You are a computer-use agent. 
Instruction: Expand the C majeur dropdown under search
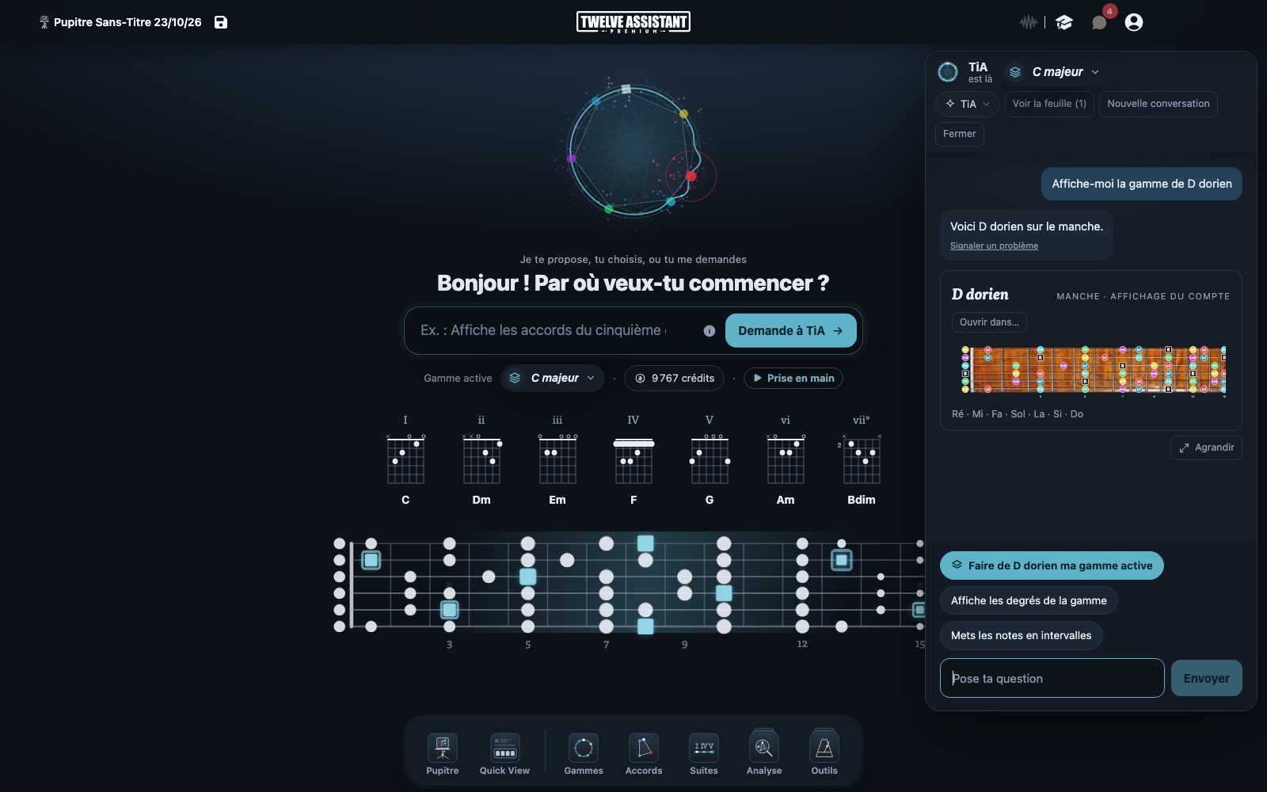pyautogui.click(x=553, y=378)
